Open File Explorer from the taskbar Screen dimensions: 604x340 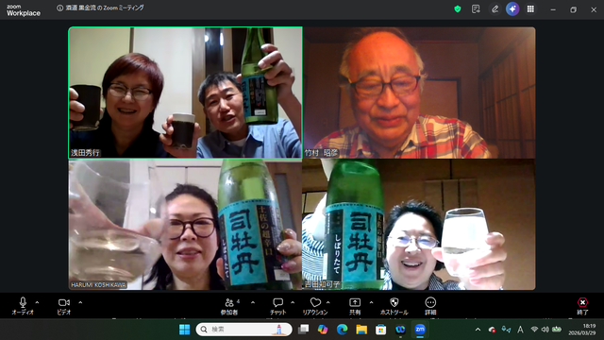pyautogui.click(x=361, y=330)
